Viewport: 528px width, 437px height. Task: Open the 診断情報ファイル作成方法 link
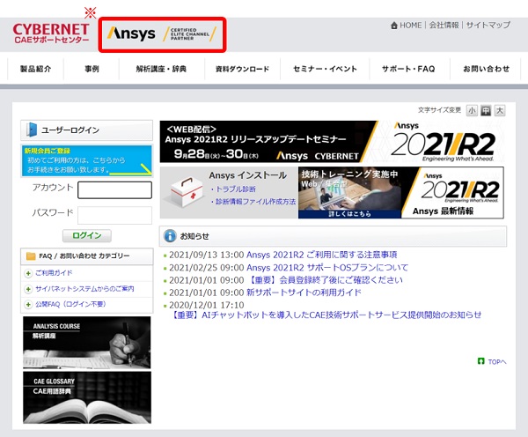pyautogui.click(x=255, y=202)
